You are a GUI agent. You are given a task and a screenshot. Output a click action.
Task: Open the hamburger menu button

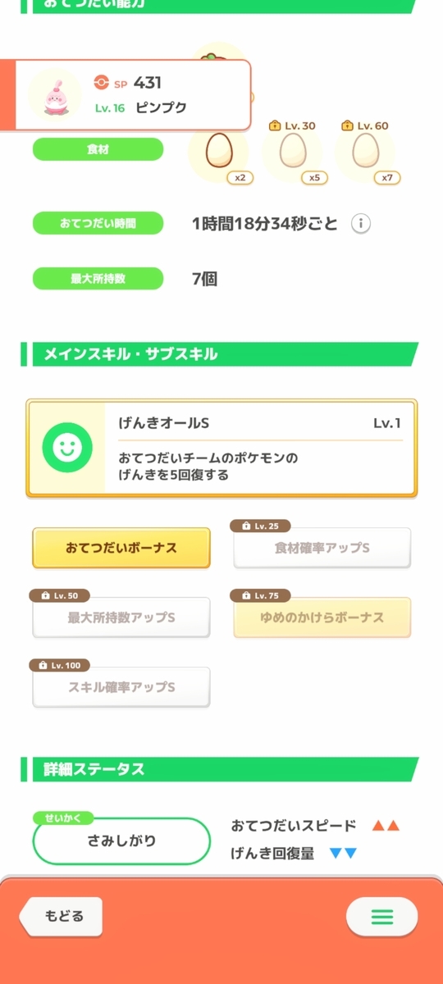382,917
